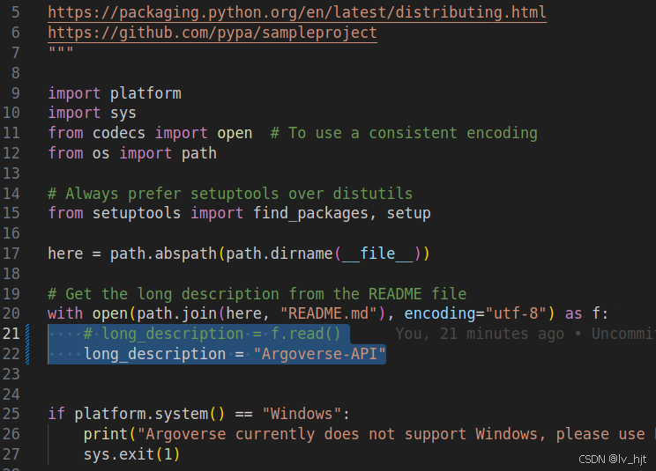
Task: Click 'find_packages' in the setuptools import
Action: coord(310,213)
